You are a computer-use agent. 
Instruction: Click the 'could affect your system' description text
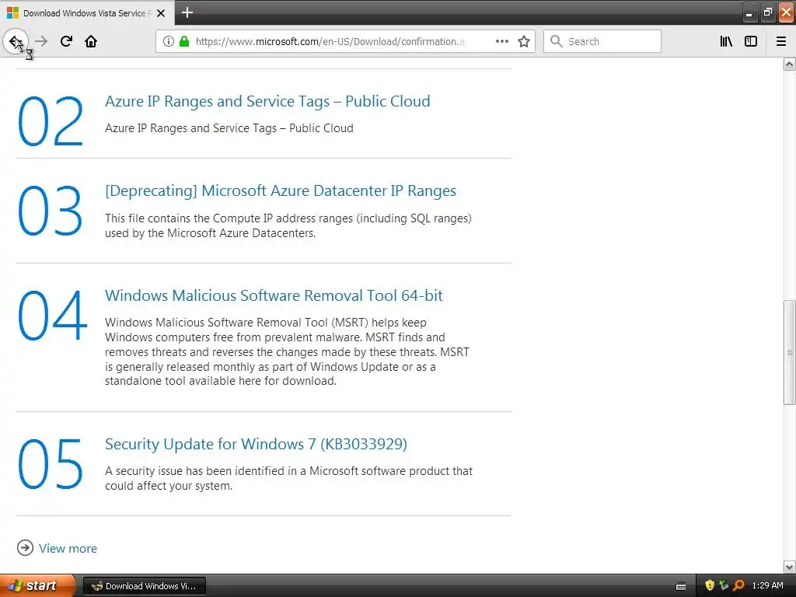169,486
